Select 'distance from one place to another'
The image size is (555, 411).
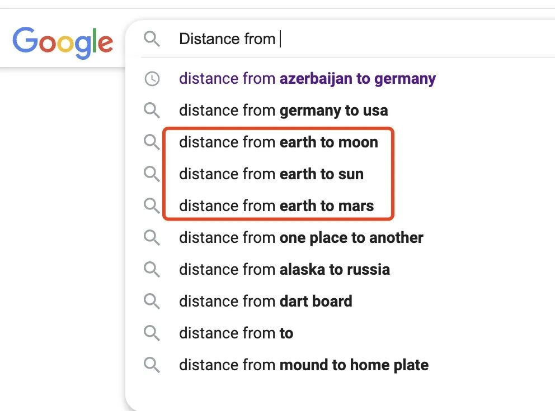(x=301, y=238)
